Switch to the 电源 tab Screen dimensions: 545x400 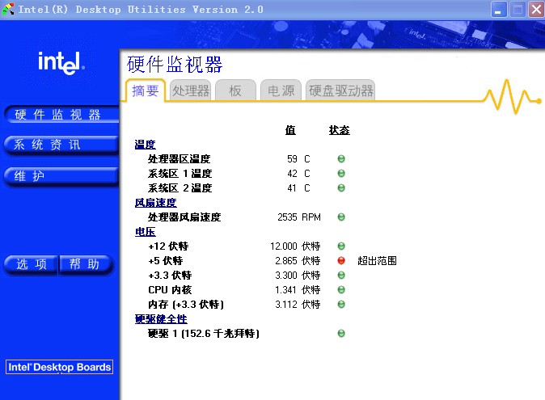281,91
